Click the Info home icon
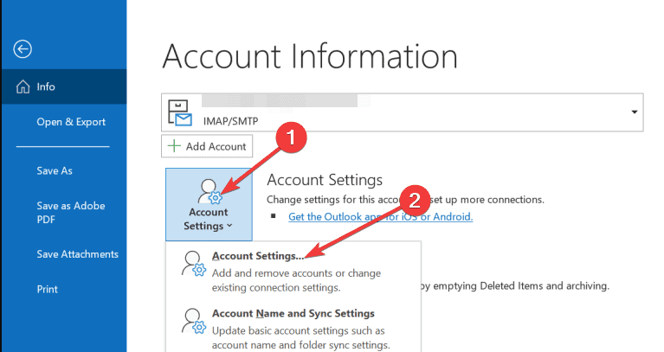Image resolution: width=664 pixels, height=352 pixels. pyautogui.click(x=23, y=86)
